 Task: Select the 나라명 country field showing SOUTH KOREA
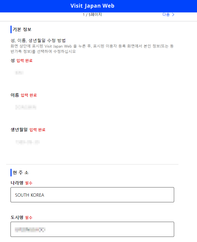(x=92, y=195)
